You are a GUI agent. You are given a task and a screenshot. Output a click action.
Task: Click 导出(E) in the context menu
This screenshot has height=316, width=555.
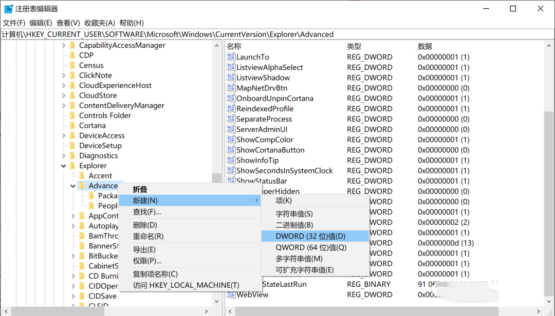pos(190,249)
